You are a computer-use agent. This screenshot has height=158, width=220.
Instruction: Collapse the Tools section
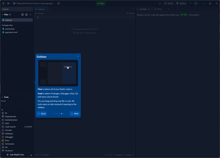pos(2,97)
